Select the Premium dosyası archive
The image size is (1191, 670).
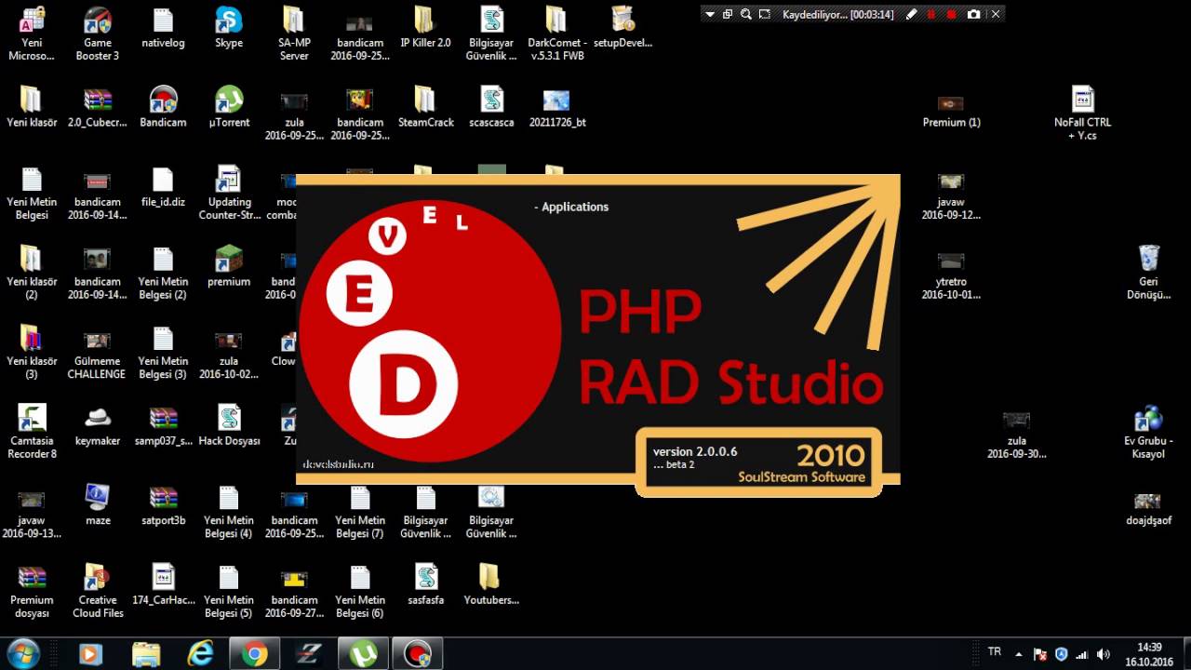pos(32,592)
